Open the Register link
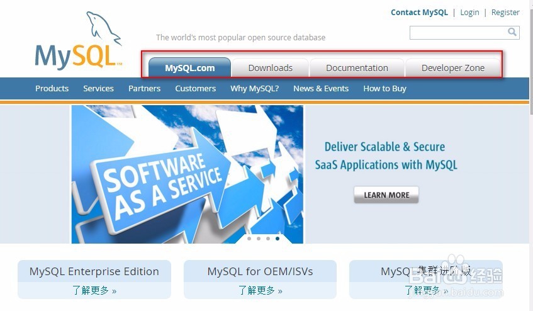The height and width of the screenshot is (311, 533). tap(505, 13)
